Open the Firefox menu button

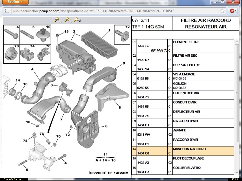(x=14, y=2)
